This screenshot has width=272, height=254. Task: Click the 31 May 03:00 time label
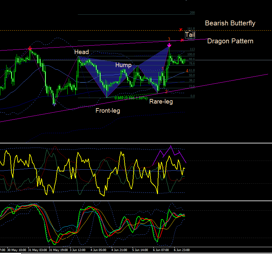[37, 250]
